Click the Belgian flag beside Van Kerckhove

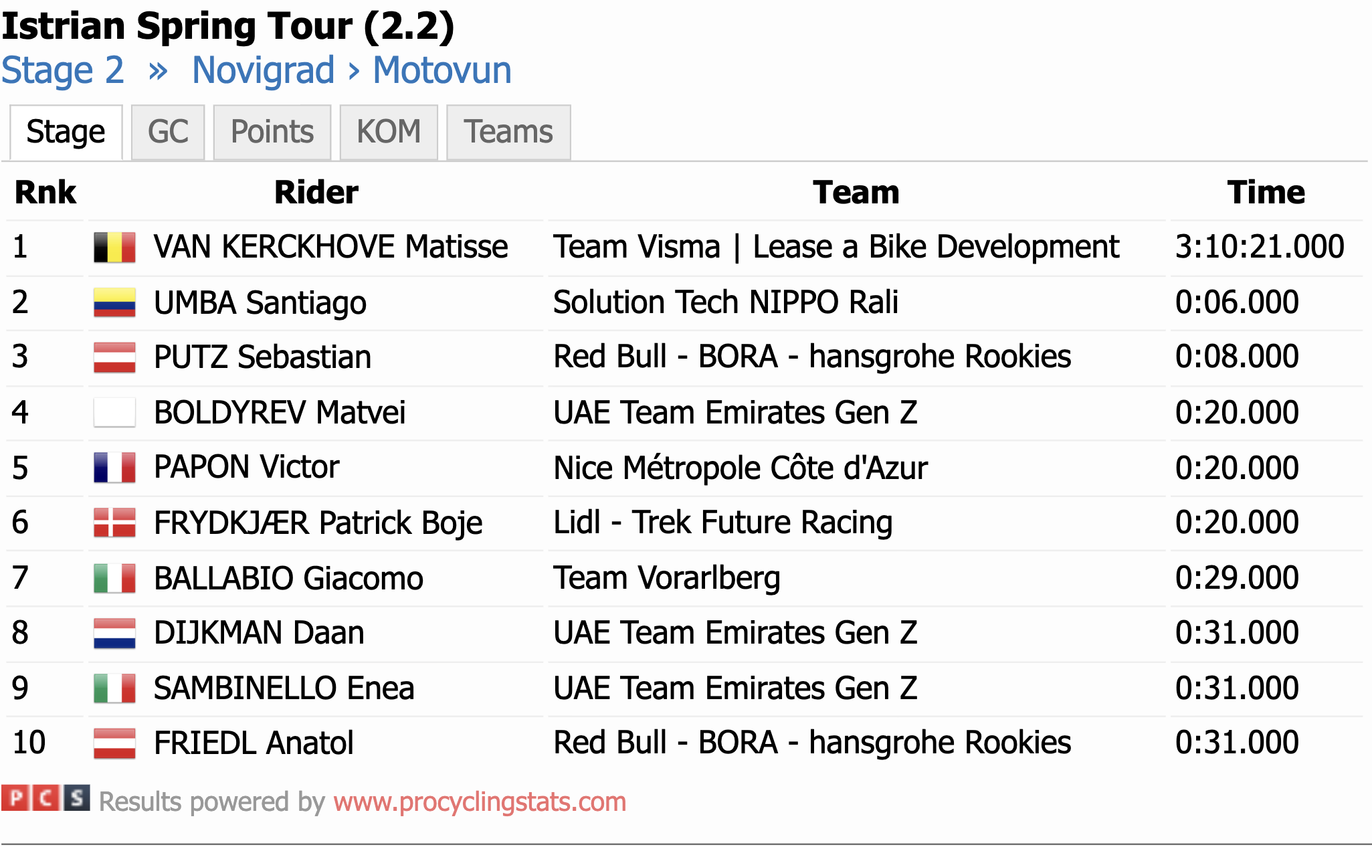[x=114, y=247]
